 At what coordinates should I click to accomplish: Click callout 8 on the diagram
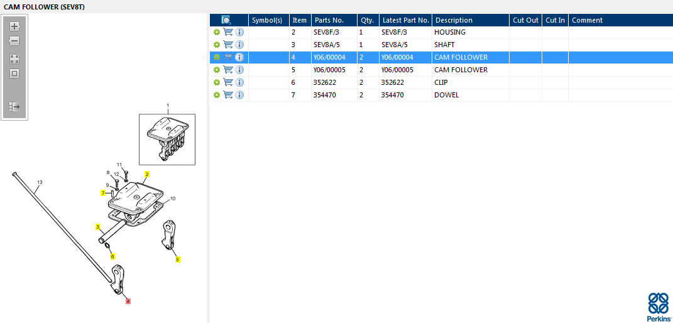(x=108, y=172)
